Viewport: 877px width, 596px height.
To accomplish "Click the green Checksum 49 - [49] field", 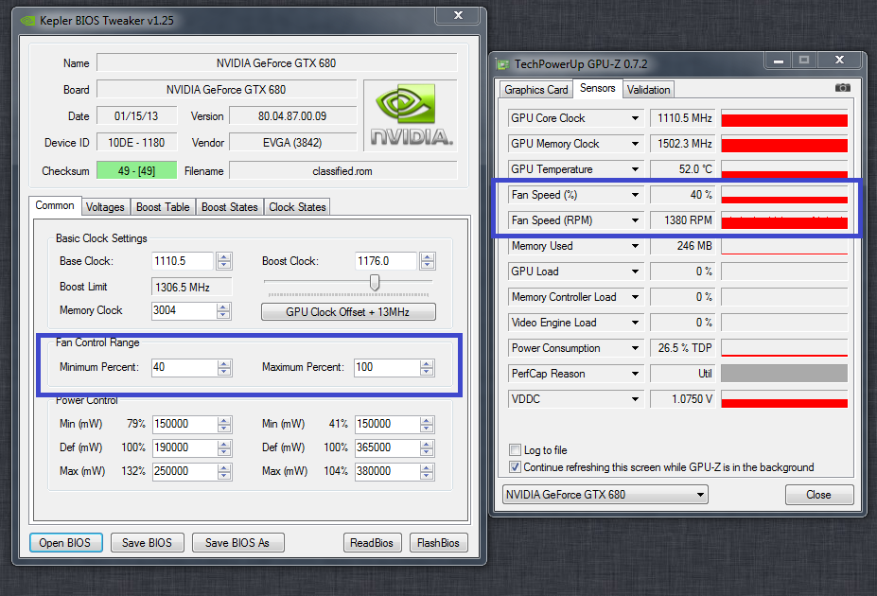I will (x=136, y=170).
